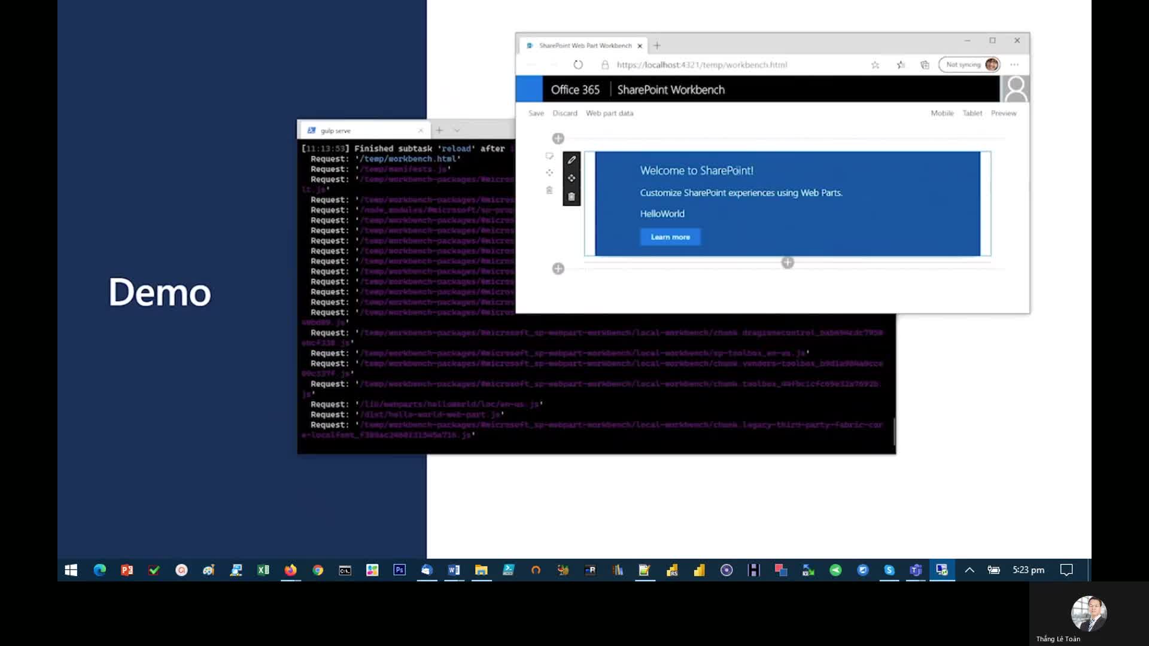Viewport: 1149px width, 646px height.
Task: Click the 5:23 pm taskbar clock
Action: (x=1028, y=570)
